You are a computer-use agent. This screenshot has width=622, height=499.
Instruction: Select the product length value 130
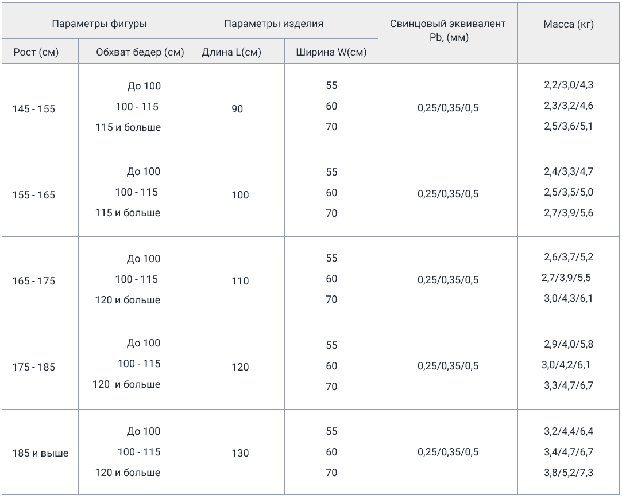pyautogui.click(x=240, y=453)
